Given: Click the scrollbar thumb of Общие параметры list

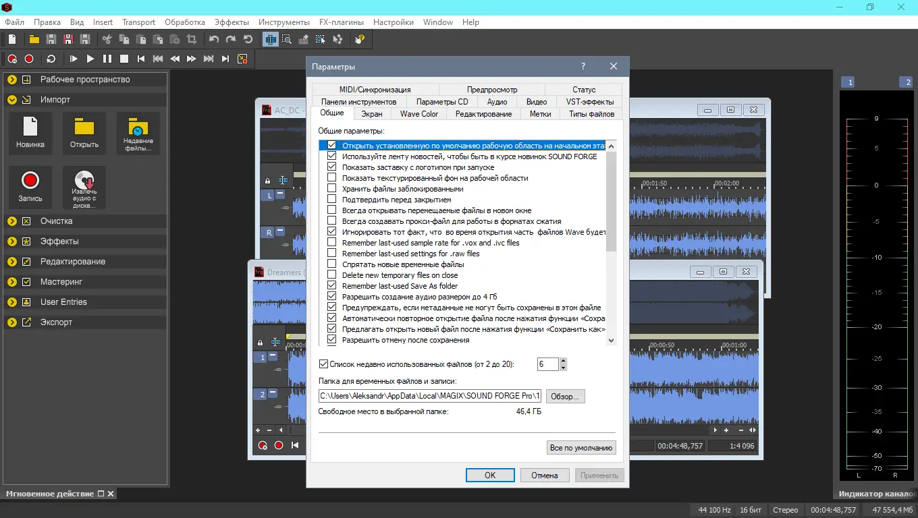Looking at the screenshot, I should click(612, 201).
